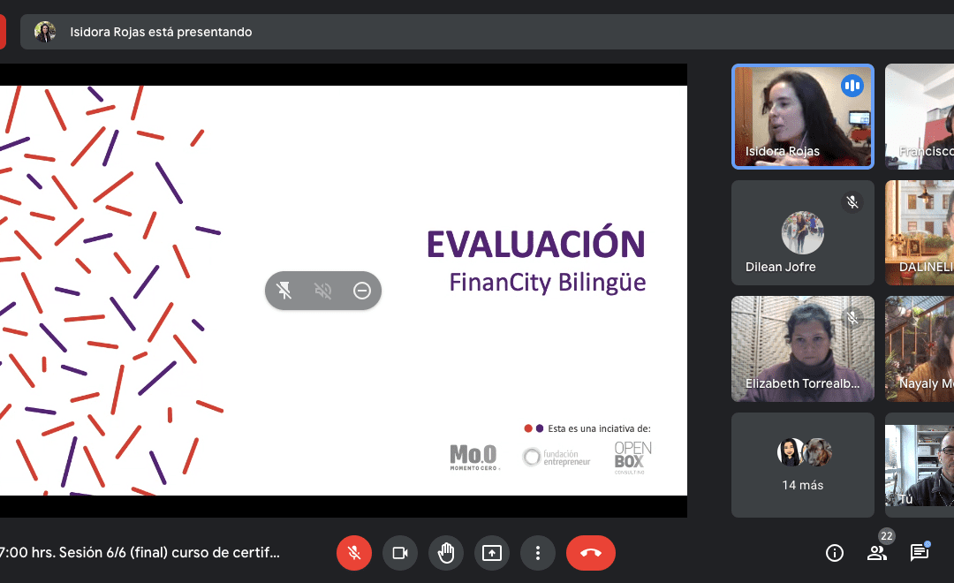Toggle the camera on or off

click(x=400, y=553)
